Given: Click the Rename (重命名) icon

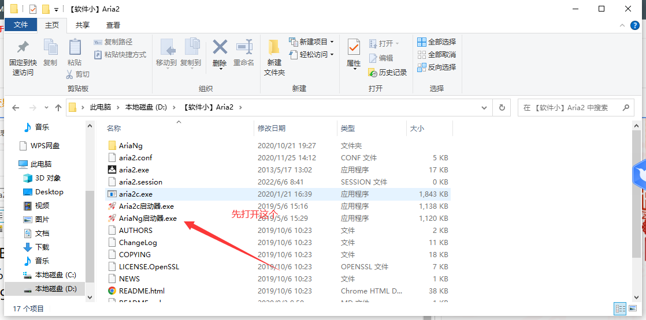Looking at the screenshot, I should [x=244, y=47].
